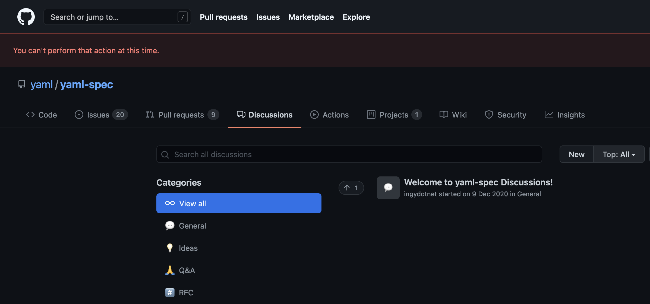Click the Pull requests merge icon
650x304 pixels.
(150, 115)
